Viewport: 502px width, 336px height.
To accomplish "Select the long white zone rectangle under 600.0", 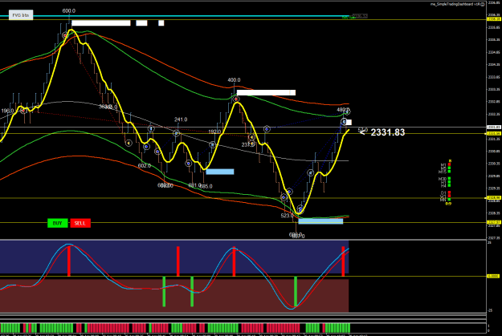I will coord(101,23).
